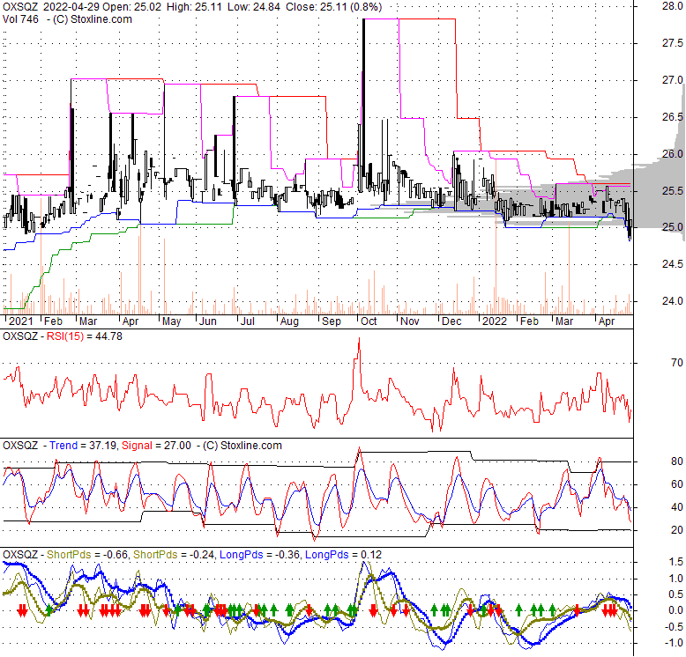Click the blue Trend legend label
This screenshot has height=657, width=686.
(x=63, y=446)
